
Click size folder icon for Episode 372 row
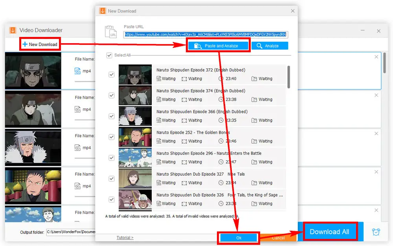point(254,79)
